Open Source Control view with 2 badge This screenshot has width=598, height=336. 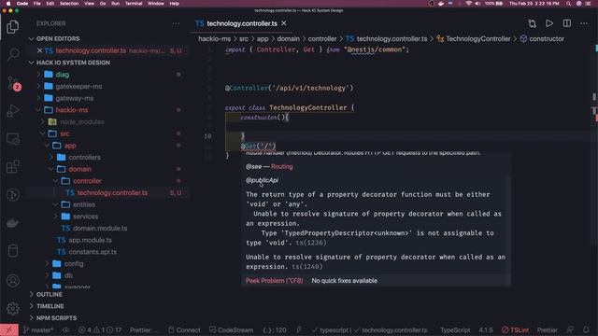click(13, 83)
